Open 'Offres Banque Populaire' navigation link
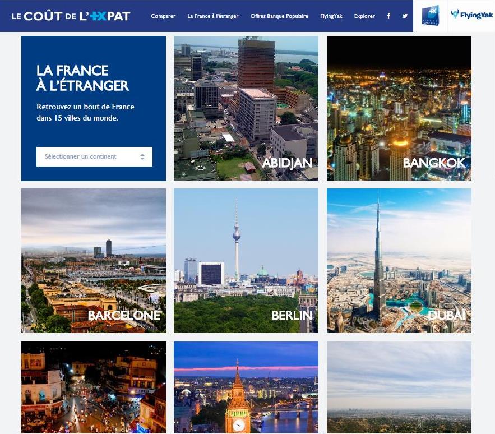This screenshot has height=434, width=495. coord(279,16)
